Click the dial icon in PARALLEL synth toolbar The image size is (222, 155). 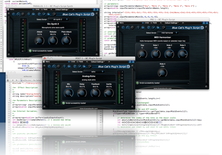19,14
